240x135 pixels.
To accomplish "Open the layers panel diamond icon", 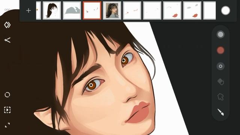I will click(x=7, y=25).
